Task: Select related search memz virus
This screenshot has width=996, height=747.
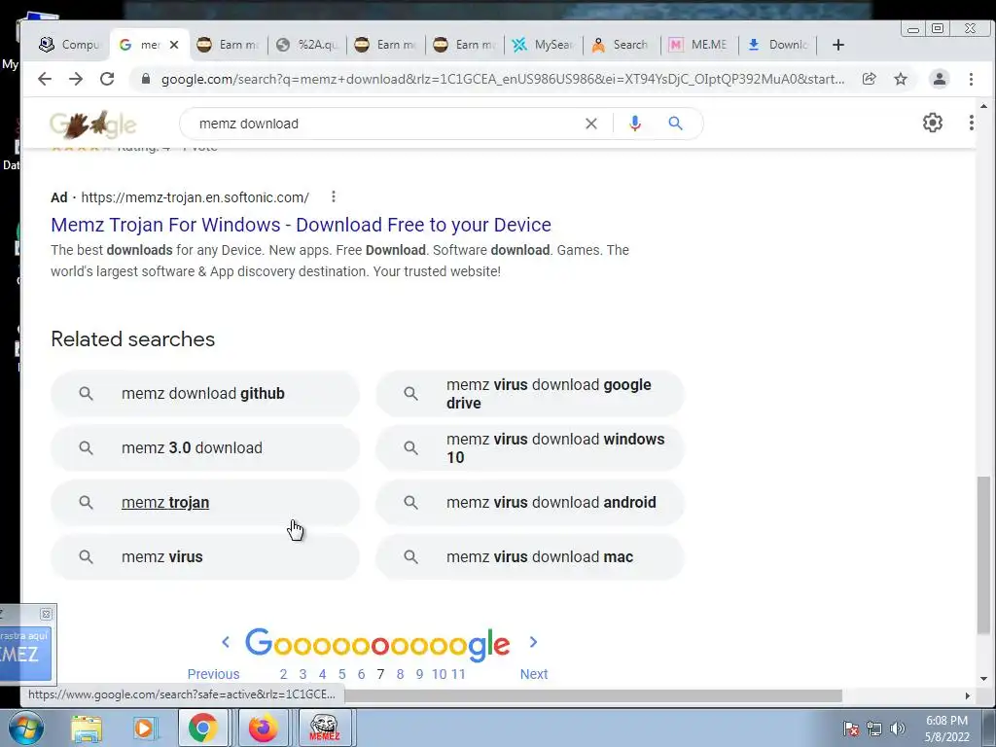Action: (205, 557)
